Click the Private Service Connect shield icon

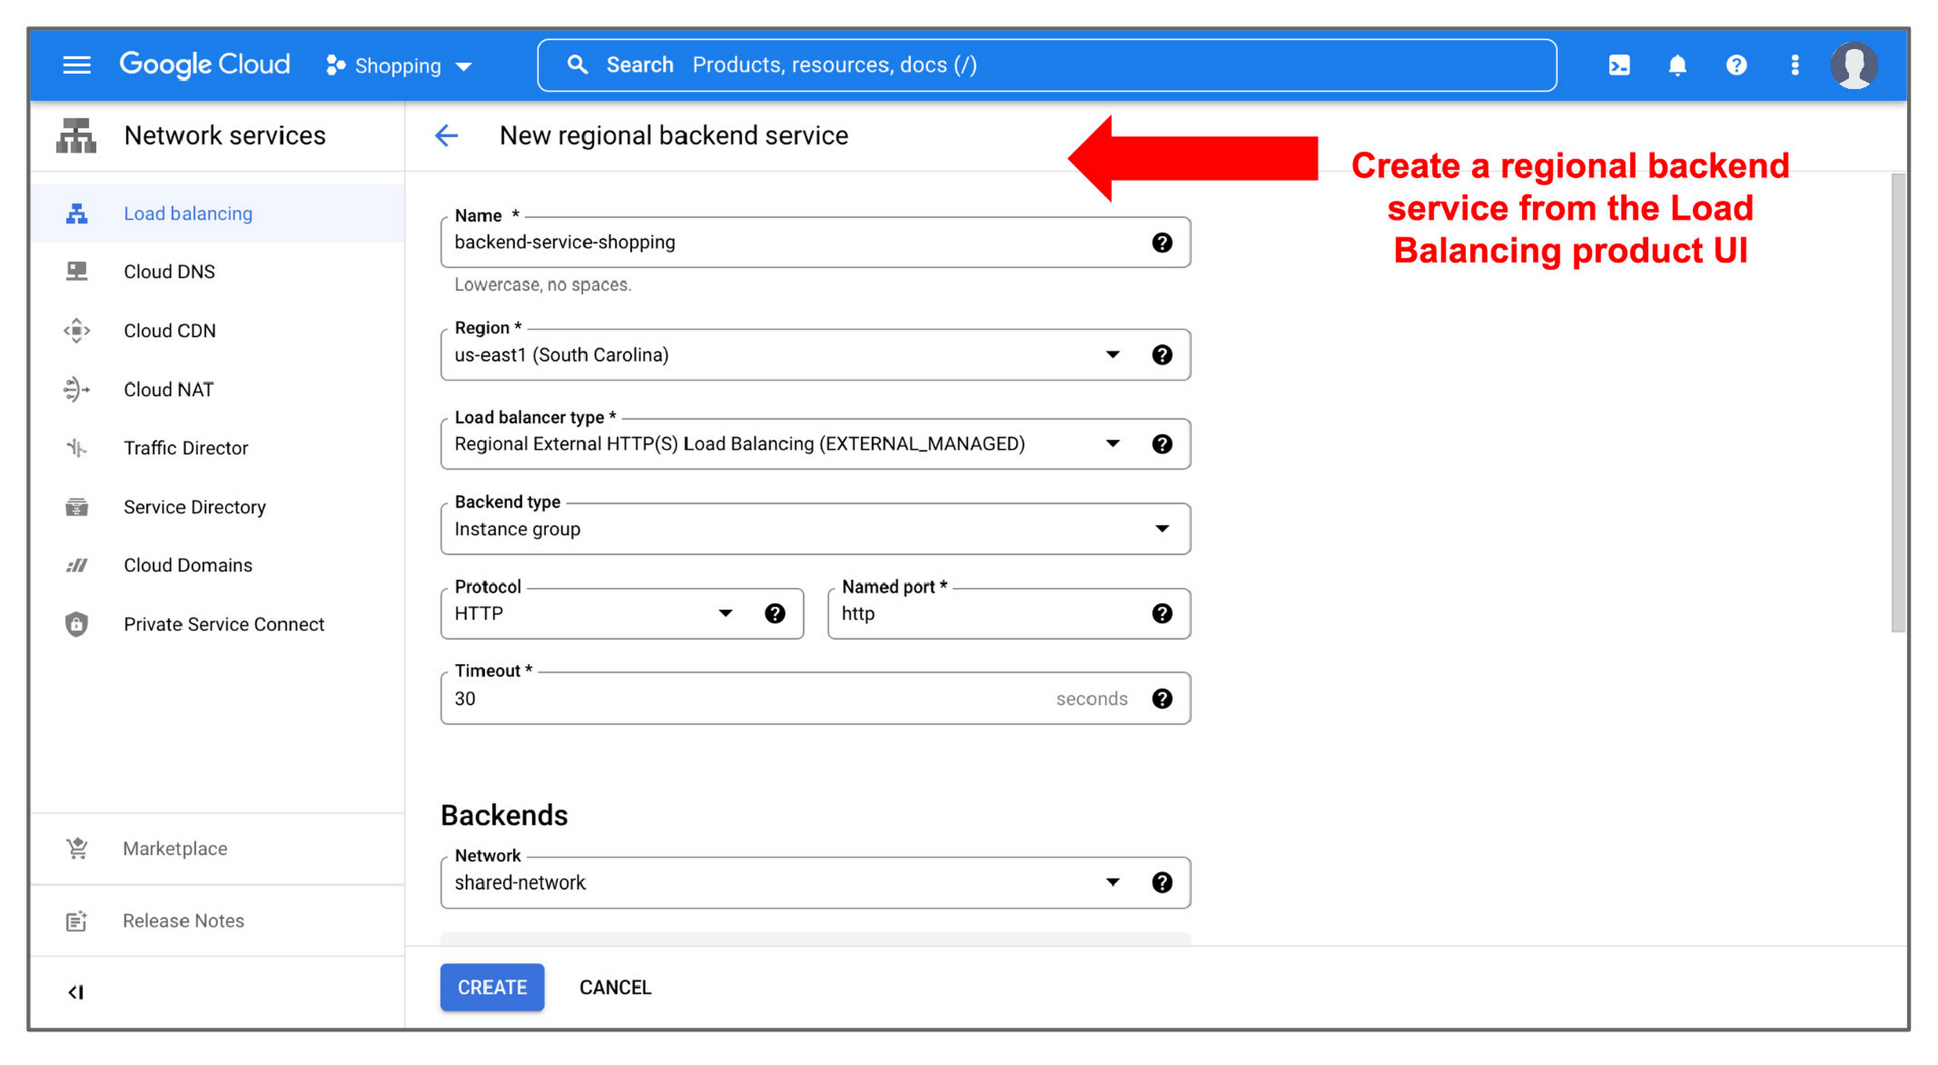coord(76,624)
